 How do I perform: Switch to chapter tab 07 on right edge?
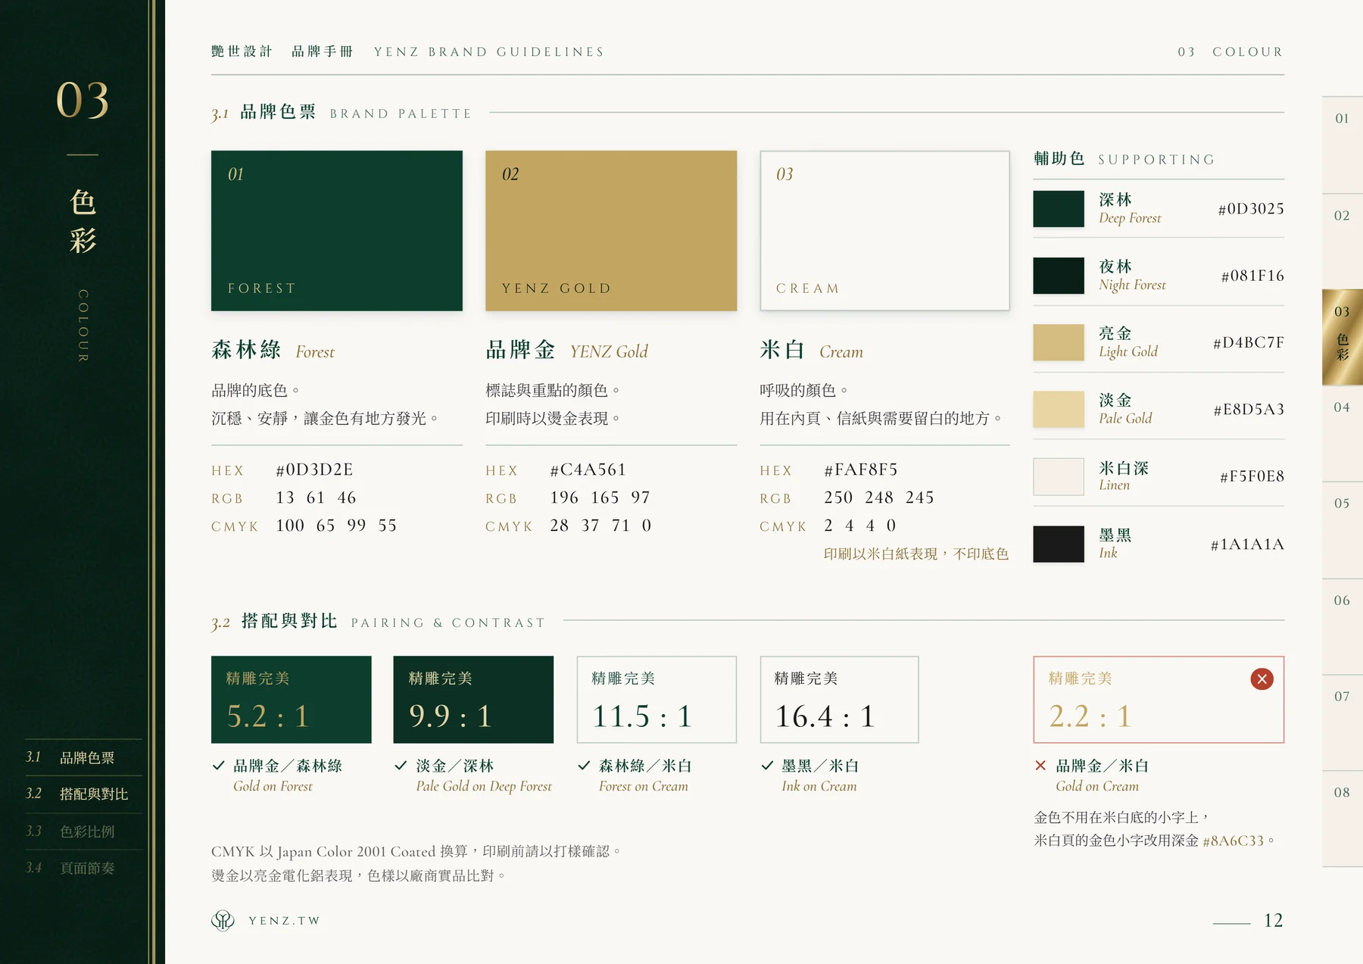(1343, 722)
